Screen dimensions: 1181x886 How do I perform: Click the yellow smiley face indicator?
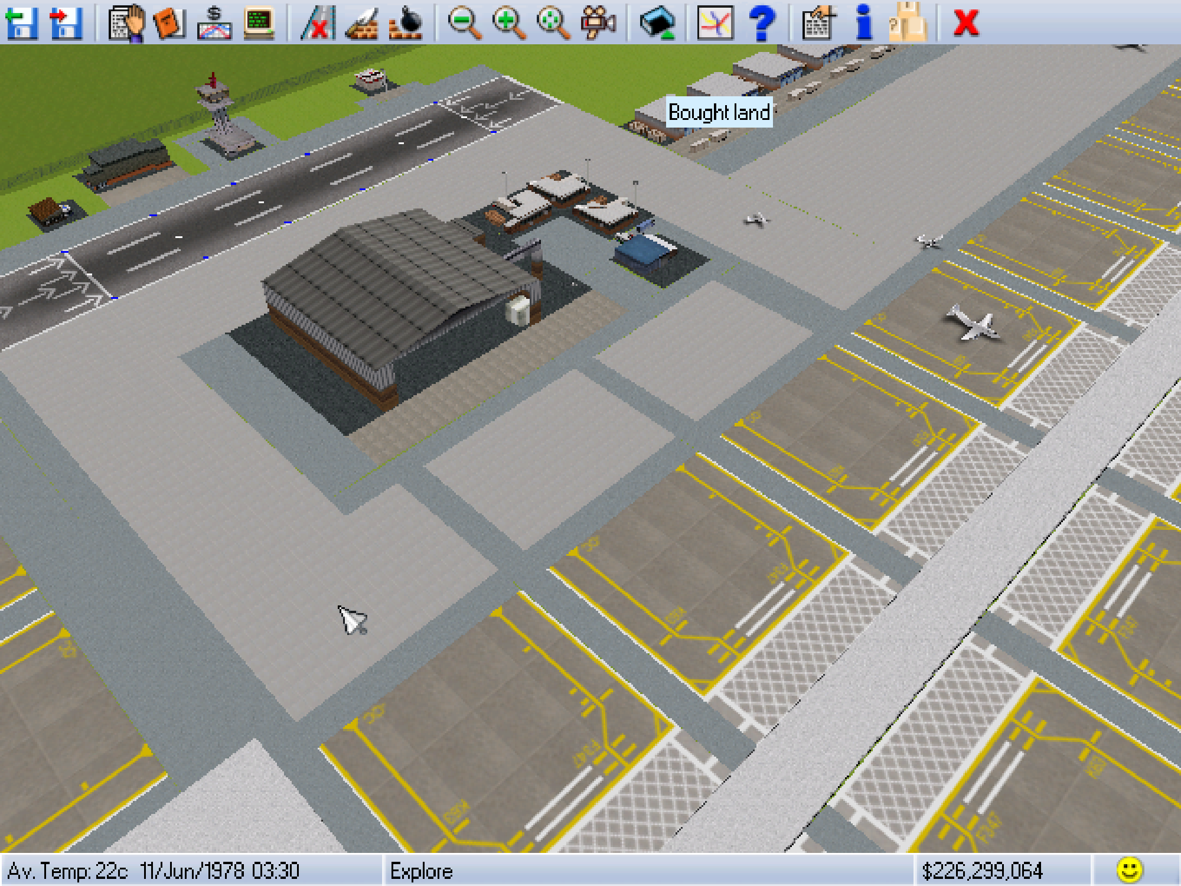tap(1130, 870)
